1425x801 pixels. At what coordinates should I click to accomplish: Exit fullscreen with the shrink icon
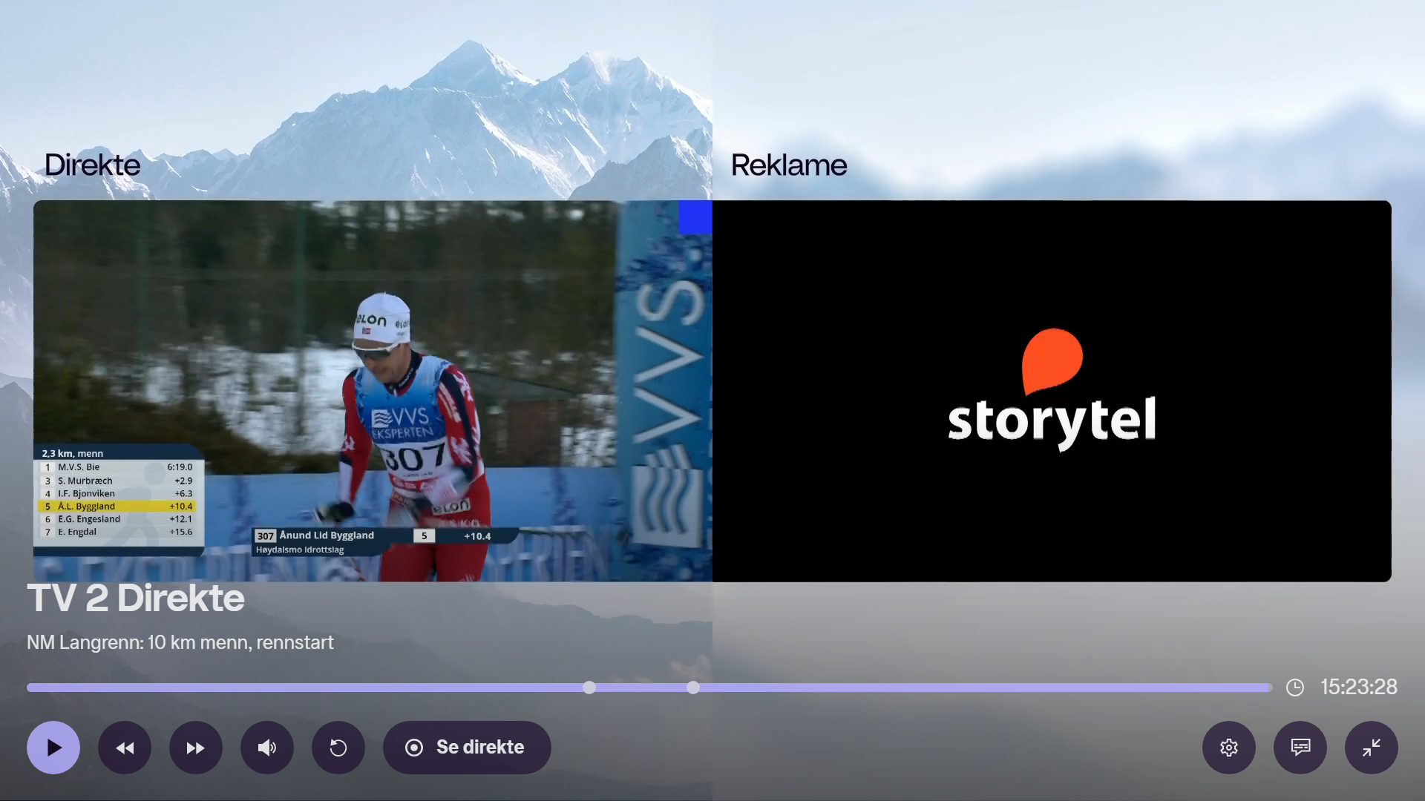1372,748
